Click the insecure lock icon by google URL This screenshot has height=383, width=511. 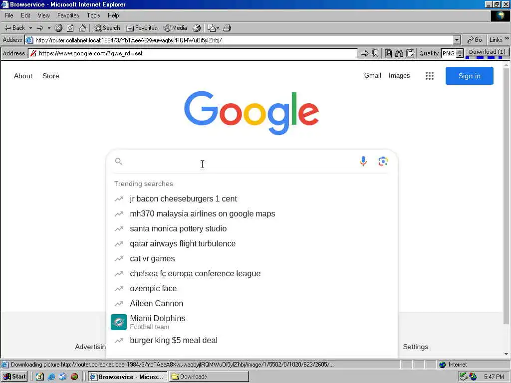[x=33, y=53]
